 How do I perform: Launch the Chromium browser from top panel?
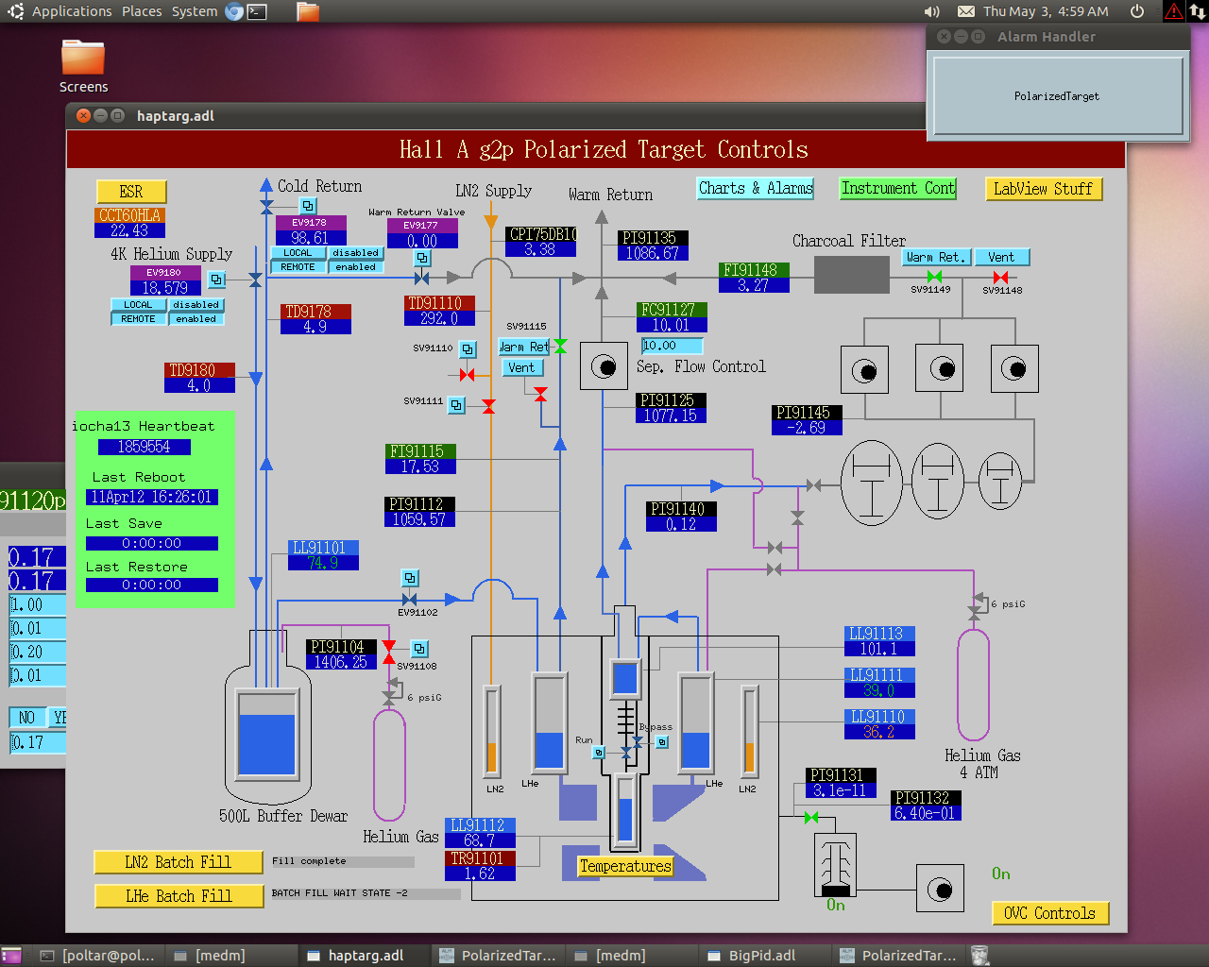coord(234,11)
